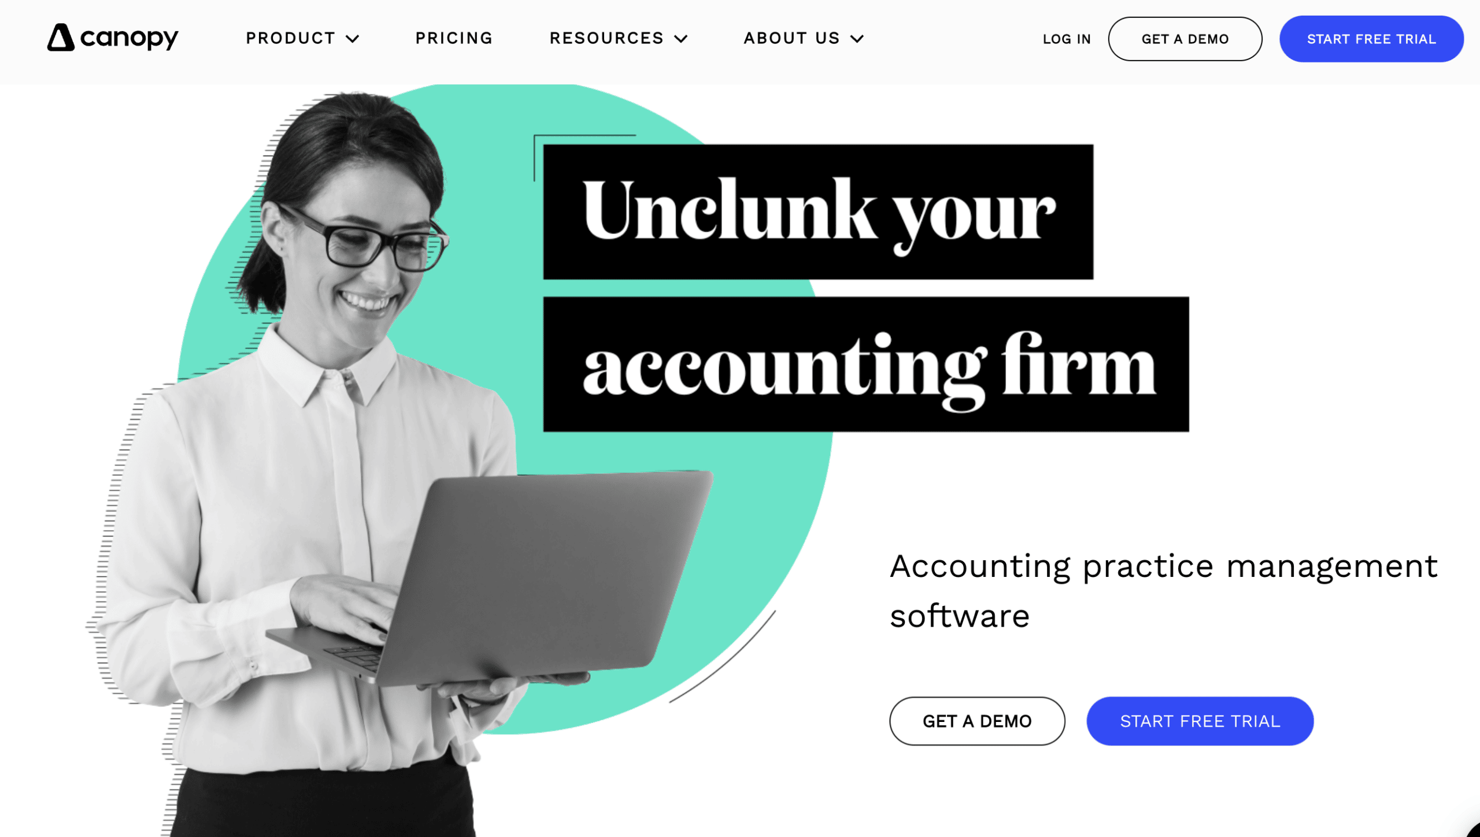Expand the Resources dropdown menu
Image resolution: width=1480 pixels, height=837 pixels.
[618, 38]
